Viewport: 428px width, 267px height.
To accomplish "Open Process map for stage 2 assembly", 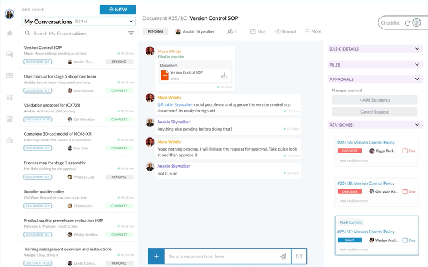I will [x=79, y=170].
